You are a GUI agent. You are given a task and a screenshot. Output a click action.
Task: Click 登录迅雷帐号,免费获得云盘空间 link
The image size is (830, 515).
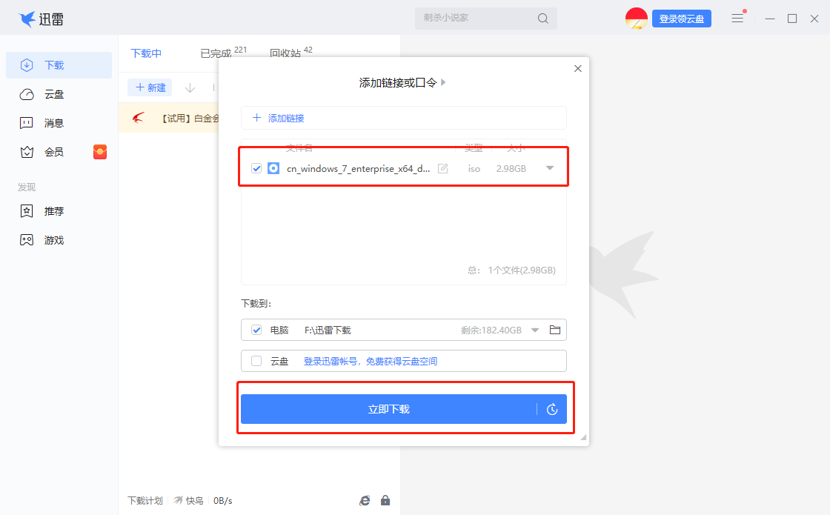(x=371, y=361)
